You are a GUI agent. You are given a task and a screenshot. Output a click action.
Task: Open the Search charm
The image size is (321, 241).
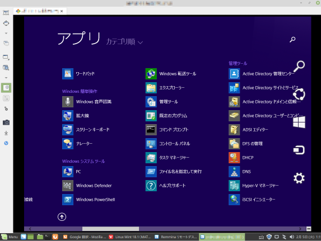point(299,66)
